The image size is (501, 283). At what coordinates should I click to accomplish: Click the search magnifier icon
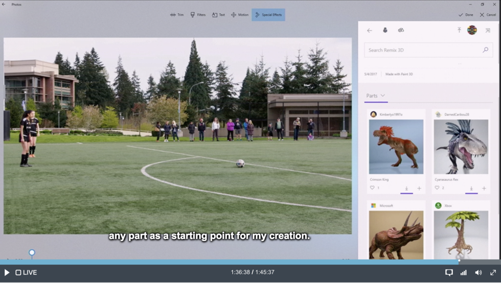(x=485, y=50)
